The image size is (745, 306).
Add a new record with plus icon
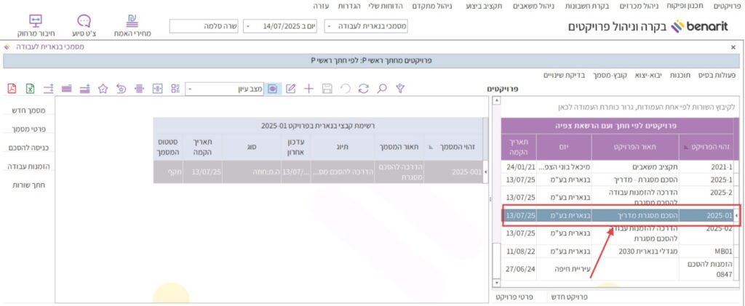[308, 89]
